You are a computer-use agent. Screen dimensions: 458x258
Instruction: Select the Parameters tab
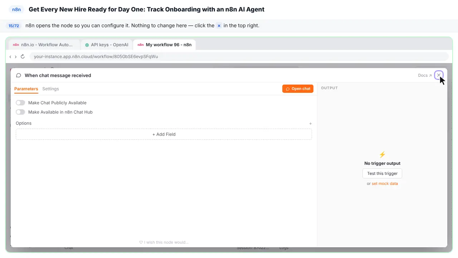pos(26,89)
